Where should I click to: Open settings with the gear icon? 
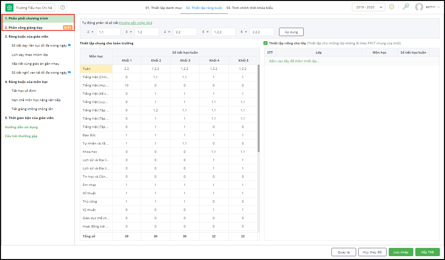[391, 7]
